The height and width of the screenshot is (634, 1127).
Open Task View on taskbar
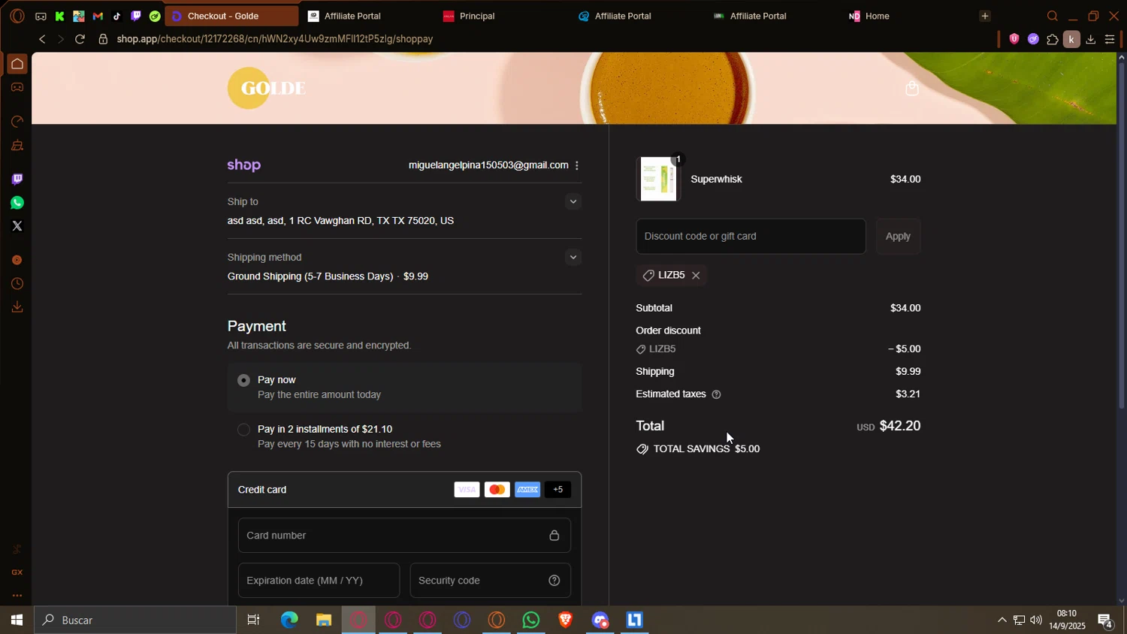coord(254,620)
